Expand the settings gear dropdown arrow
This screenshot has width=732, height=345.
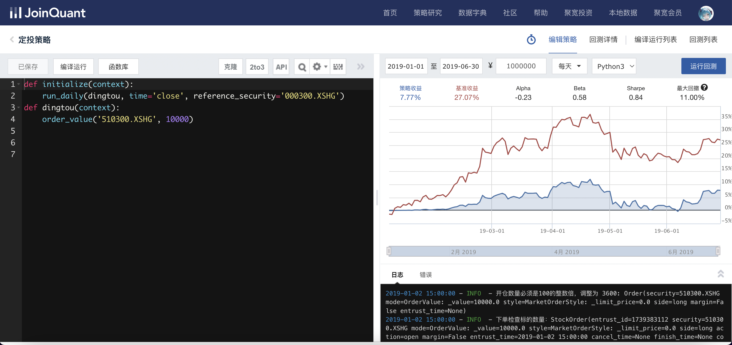click(326, 67)
